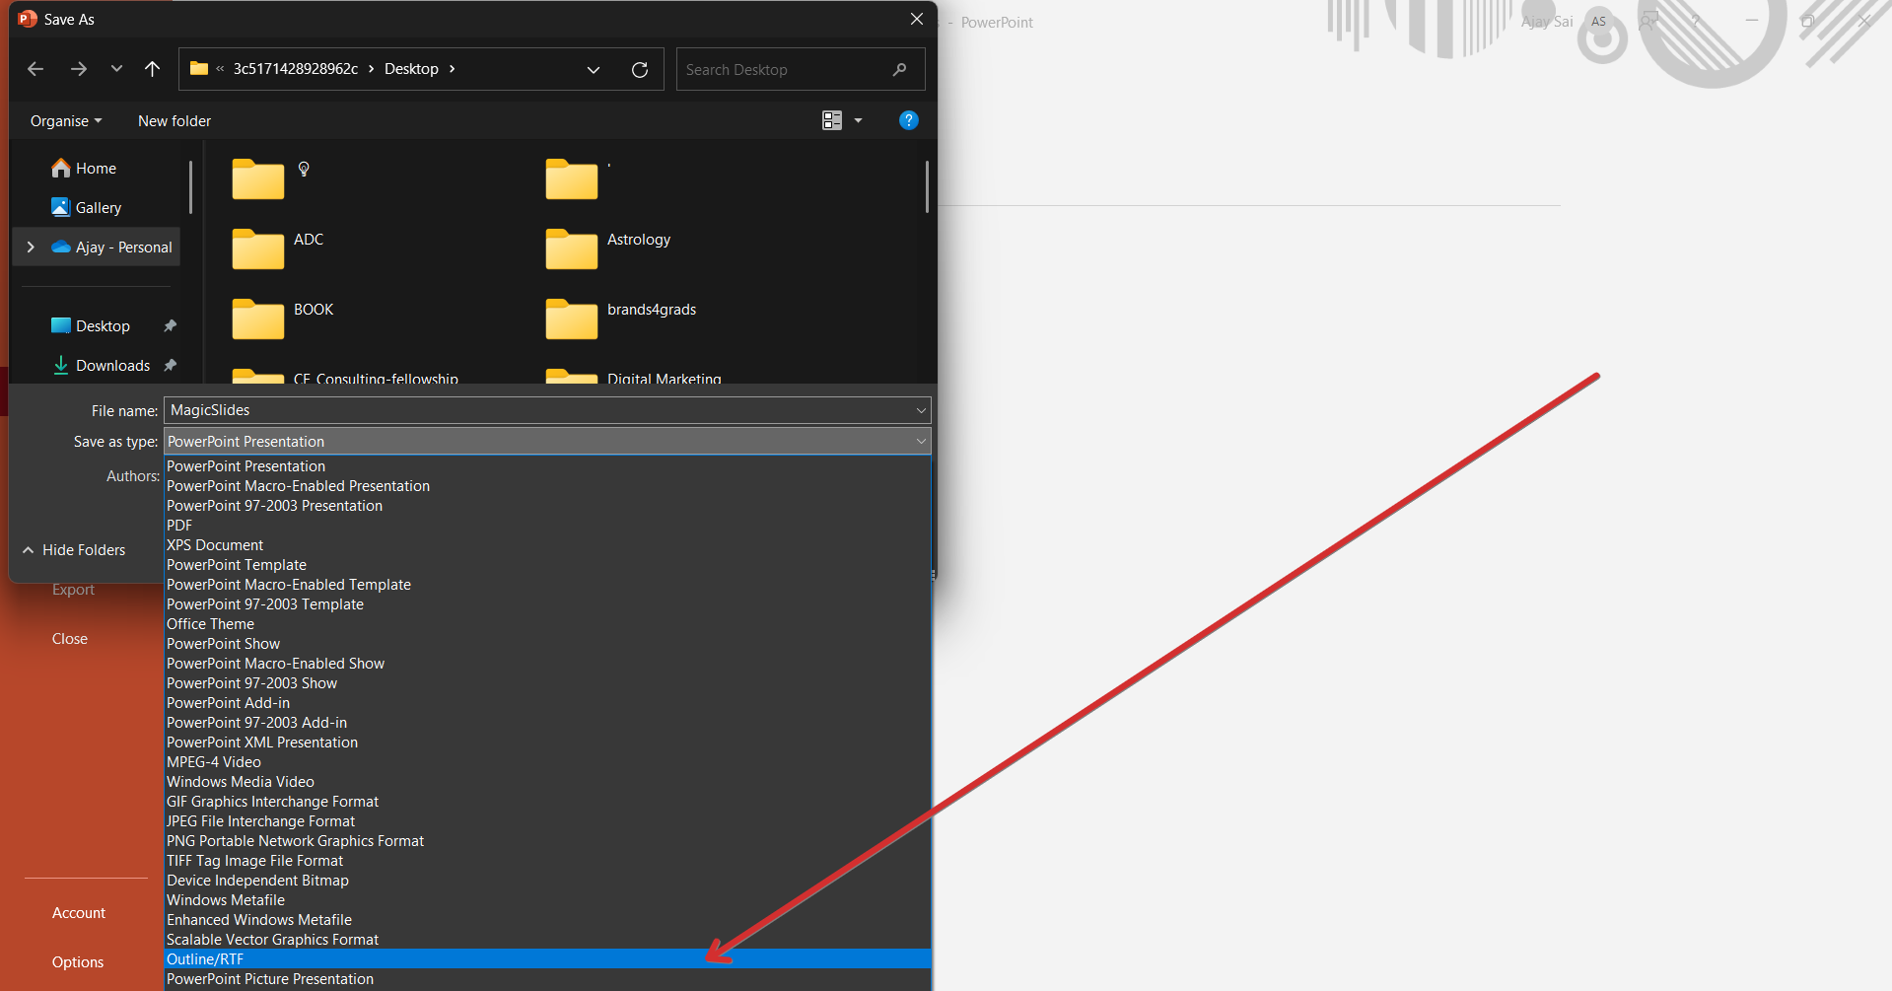Select the brands4grads folder
The height and width of the screenshot is (991, 1892).
click(x=621, y=318)
